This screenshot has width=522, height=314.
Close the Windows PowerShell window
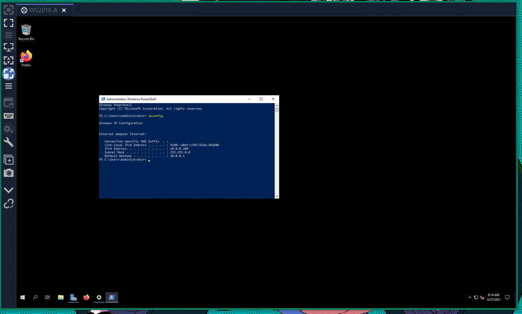click(273, 99)
